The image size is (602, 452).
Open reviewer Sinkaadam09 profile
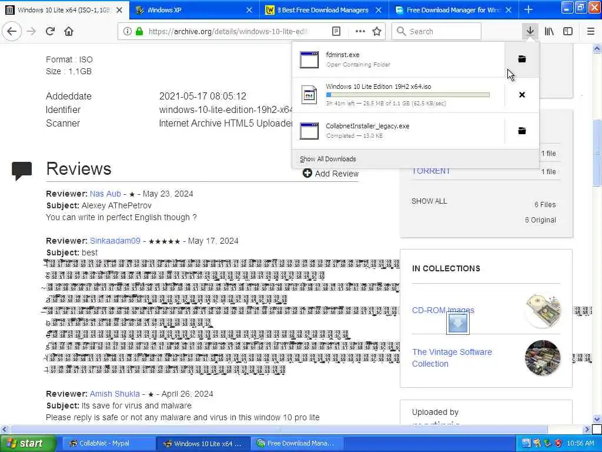click(x=115, y=241)
